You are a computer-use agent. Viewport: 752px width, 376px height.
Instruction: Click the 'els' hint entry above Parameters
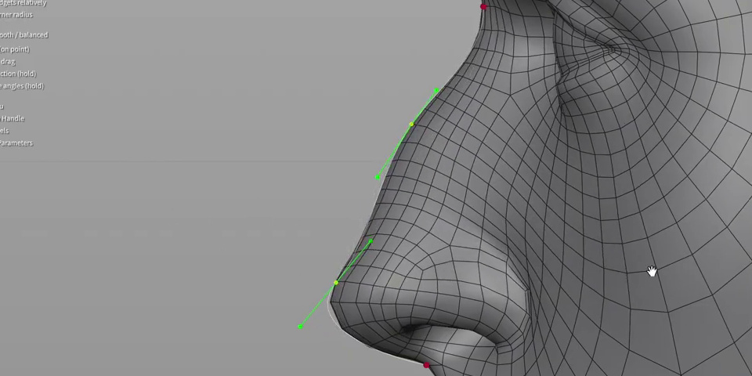pyautogui.click(x=5, y=131)
